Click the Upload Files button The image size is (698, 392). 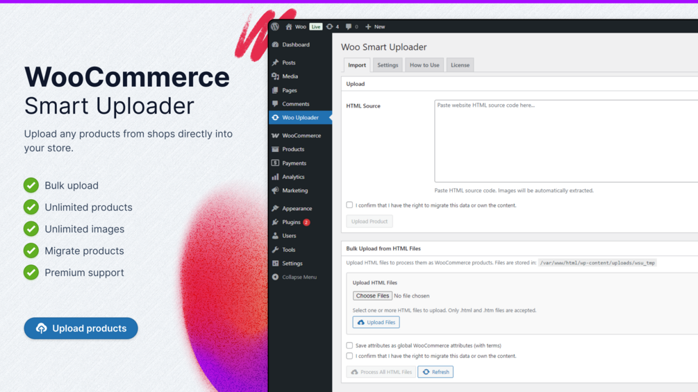376,322
